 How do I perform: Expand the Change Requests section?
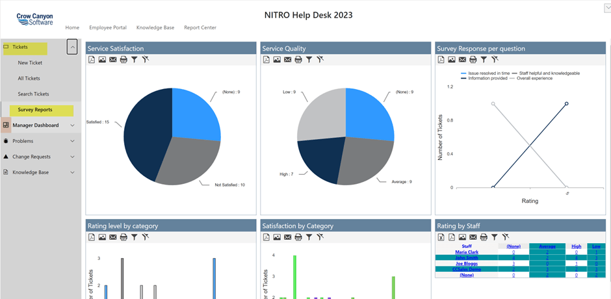point(73,157)
